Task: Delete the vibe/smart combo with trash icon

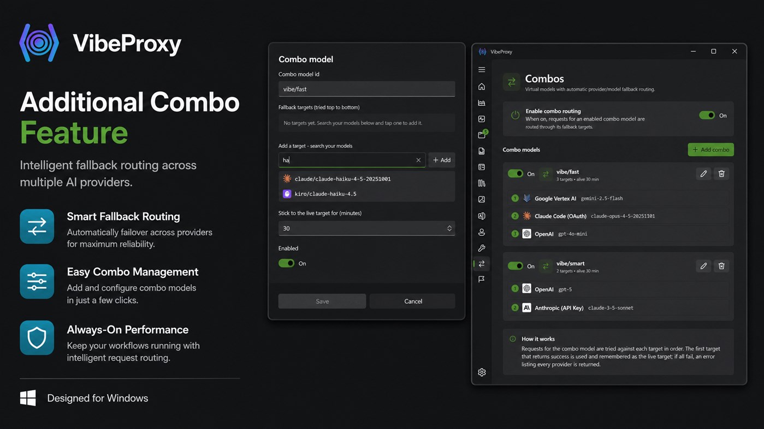Action: [721, 266]
